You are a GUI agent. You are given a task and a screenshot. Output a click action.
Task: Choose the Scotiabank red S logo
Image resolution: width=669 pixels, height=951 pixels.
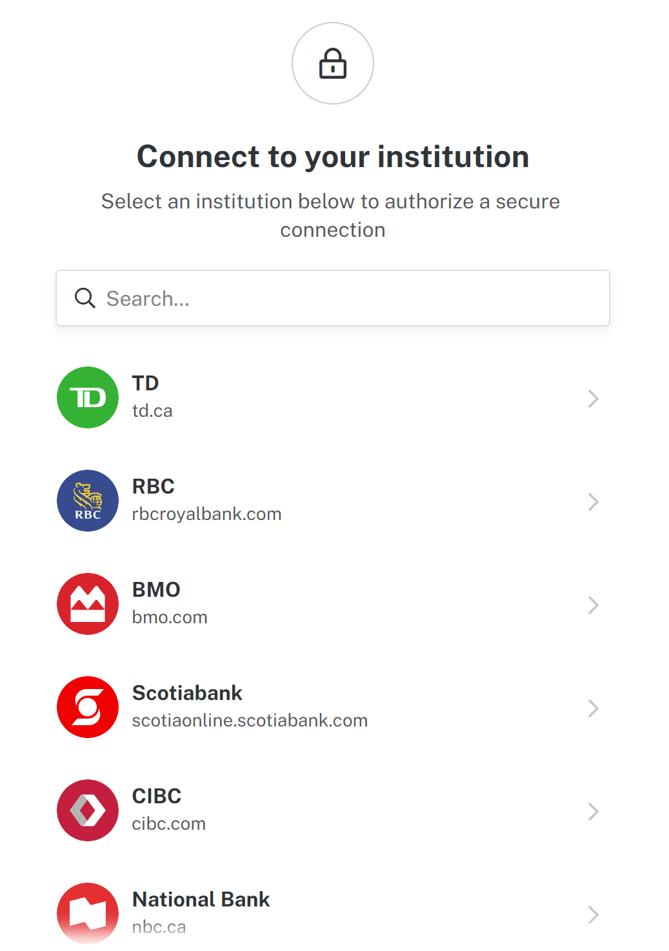88,707
